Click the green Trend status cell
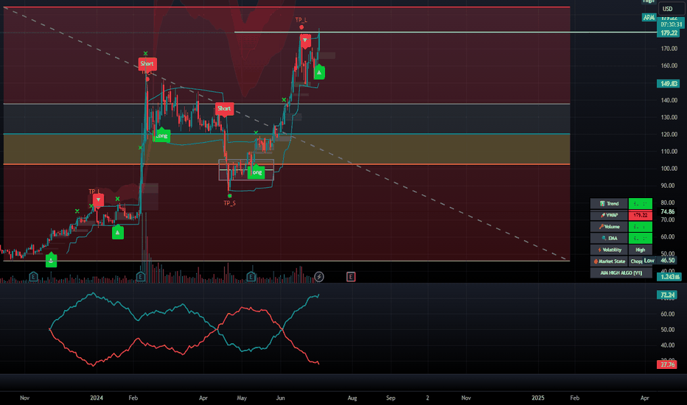 pos(640,203)
